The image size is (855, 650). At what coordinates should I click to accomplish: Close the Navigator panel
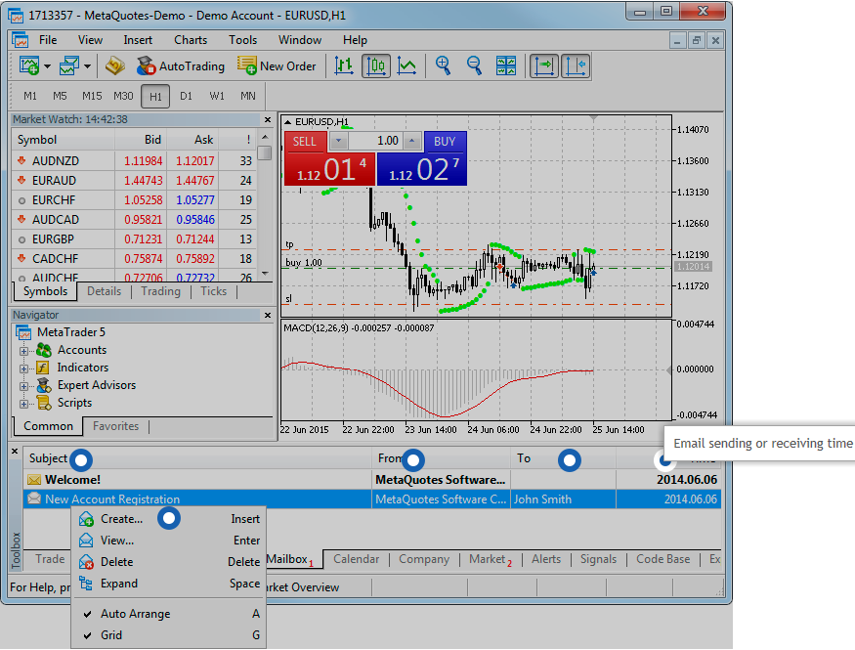267,315
